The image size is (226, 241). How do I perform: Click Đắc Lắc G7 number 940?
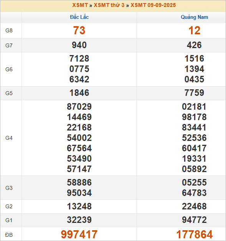79,45
